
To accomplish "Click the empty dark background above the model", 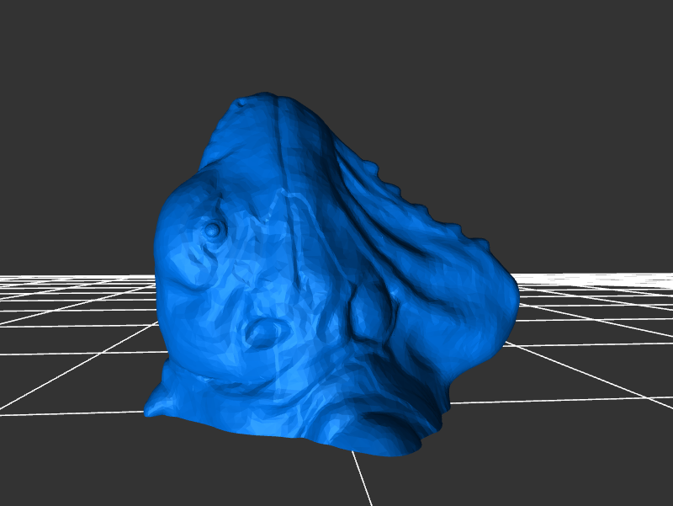I will tap(336, 42).
